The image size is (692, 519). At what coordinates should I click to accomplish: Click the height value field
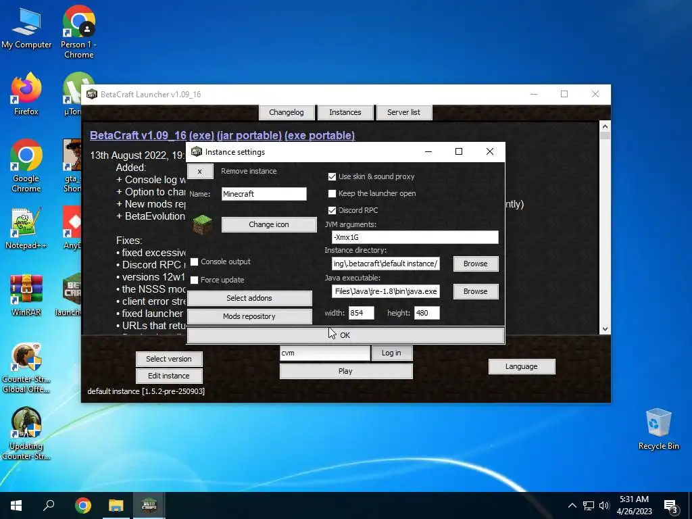pyautogui.click(x=427, y=313)
